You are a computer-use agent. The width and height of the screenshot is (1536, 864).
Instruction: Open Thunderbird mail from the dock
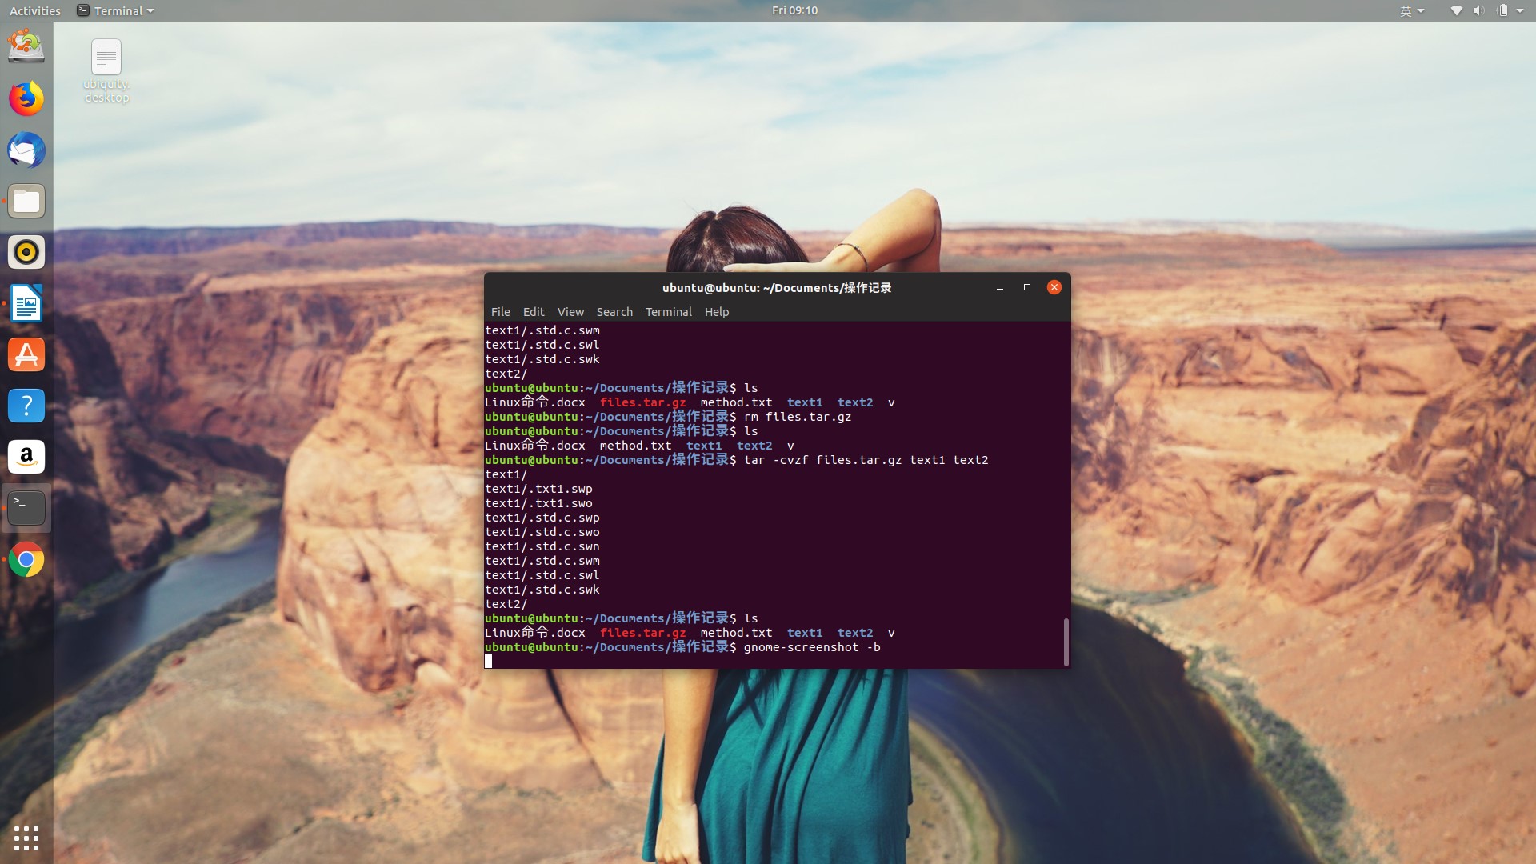tap(26, 150)
